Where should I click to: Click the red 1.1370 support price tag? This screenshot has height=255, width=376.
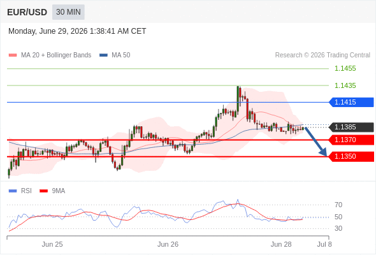tap(351, 140)
